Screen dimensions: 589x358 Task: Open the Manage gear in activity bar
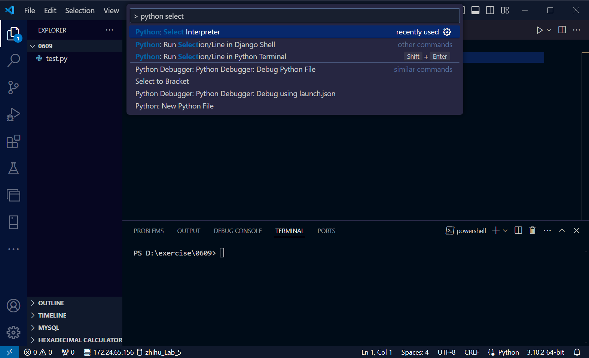(13, 333)
